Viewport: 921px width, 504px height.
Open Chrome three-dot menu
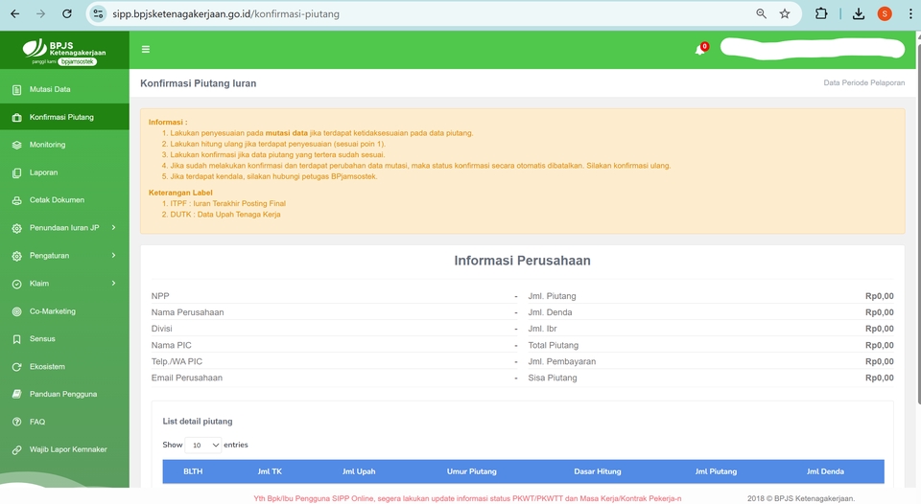click(x=910, y=13)
